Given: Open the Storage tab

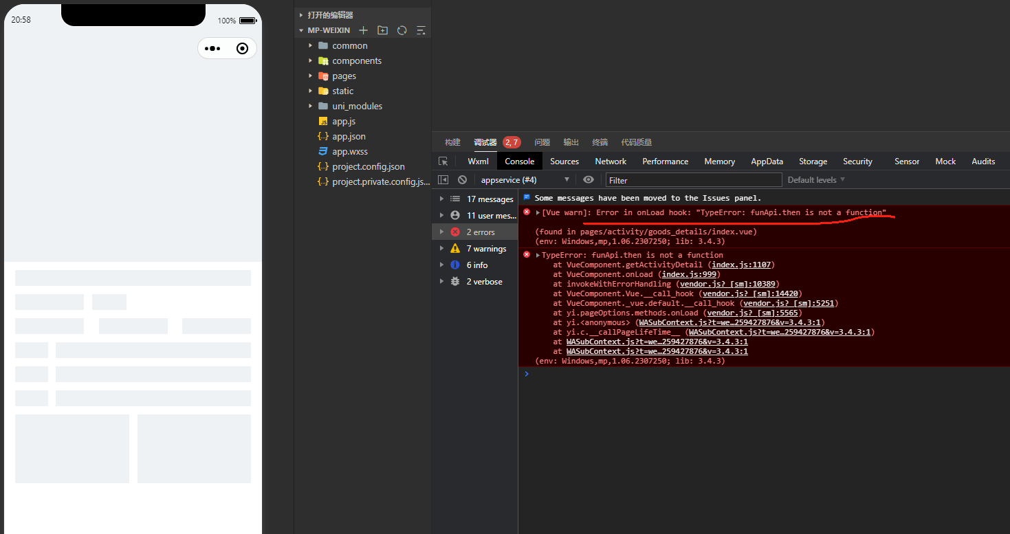Looking at the screenshot, I should [813, 162].
